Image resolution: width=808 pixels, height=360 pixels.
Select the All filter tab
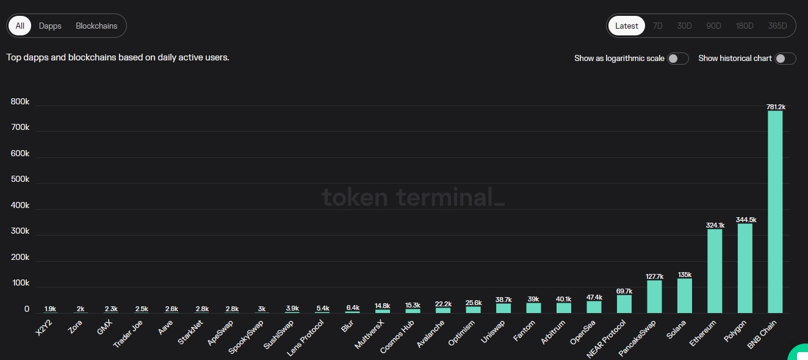click(x=20, y=26)
